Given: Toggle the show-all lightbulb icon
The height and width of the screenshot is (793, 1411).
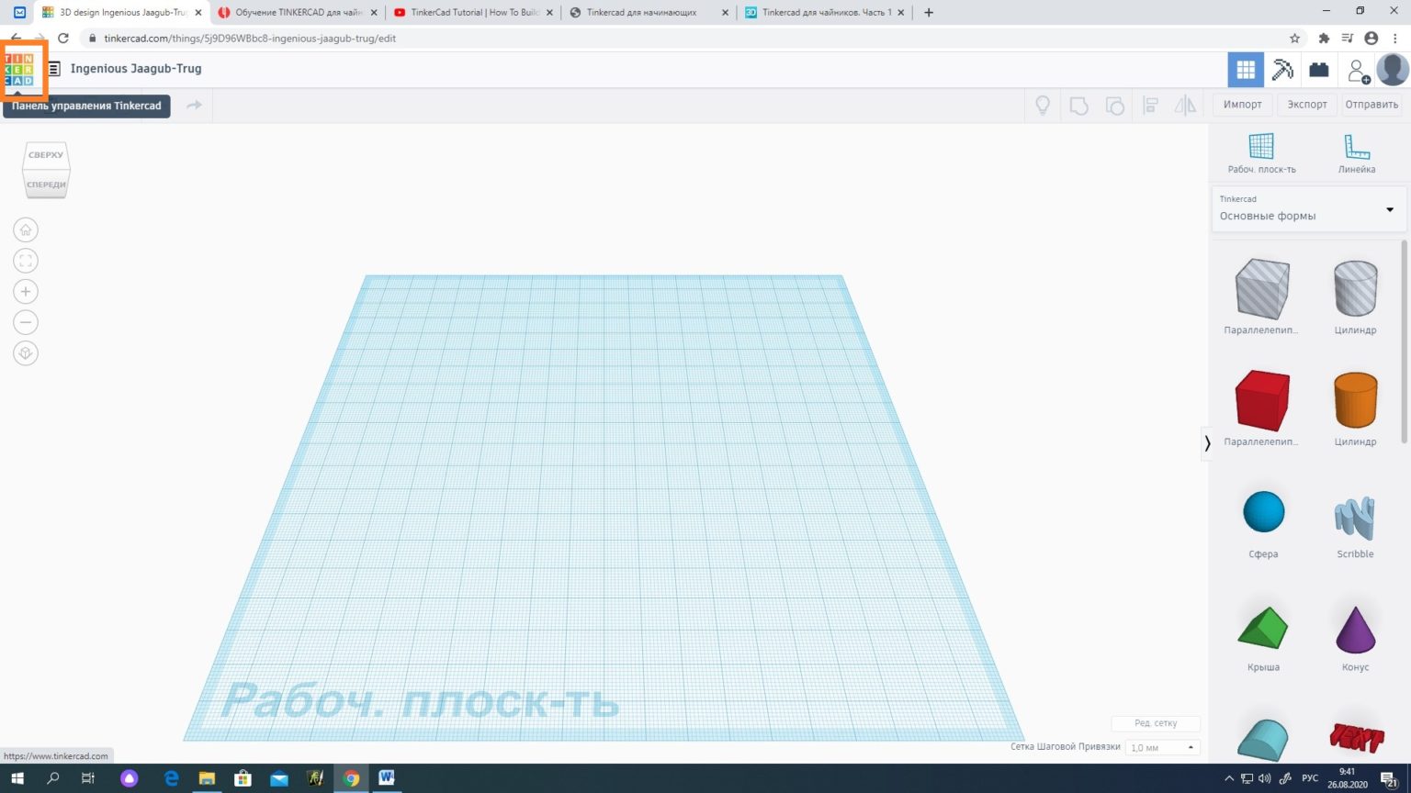Looking at the screenshot, I should [x=1043, y=106].
